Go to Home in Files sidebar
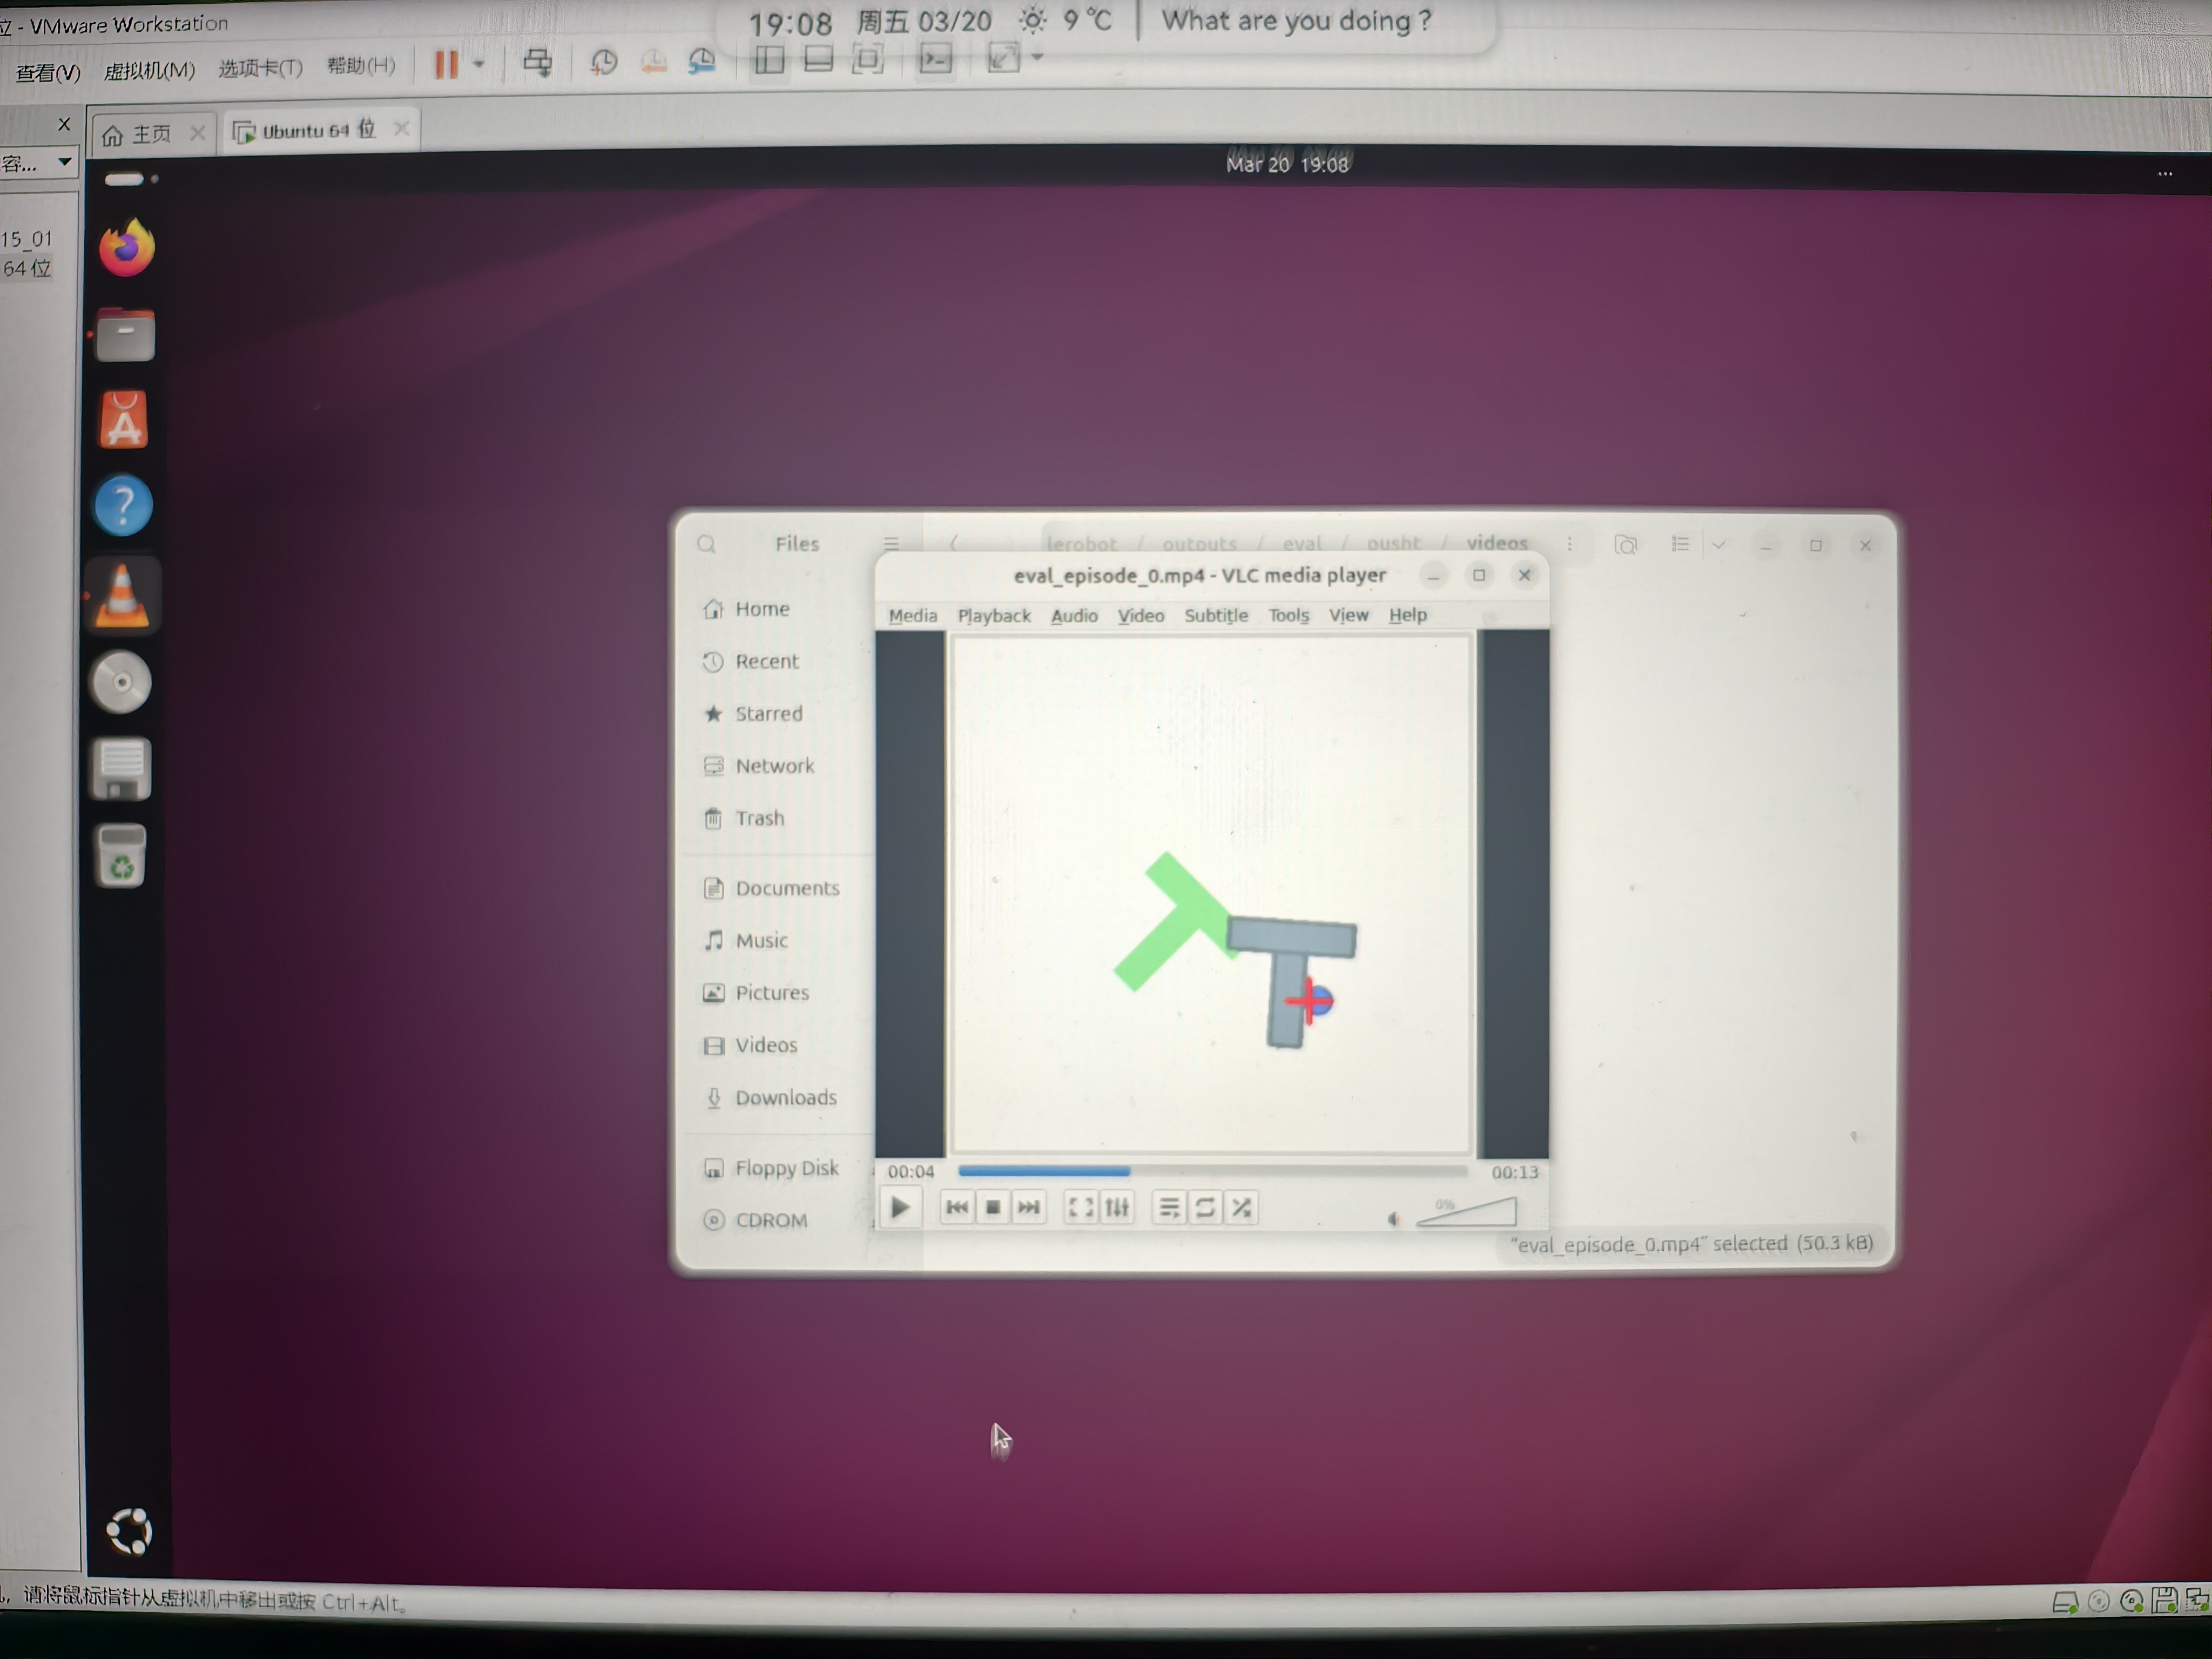Viewport: 2212px width, 1659px height. (x=761, y=608)
